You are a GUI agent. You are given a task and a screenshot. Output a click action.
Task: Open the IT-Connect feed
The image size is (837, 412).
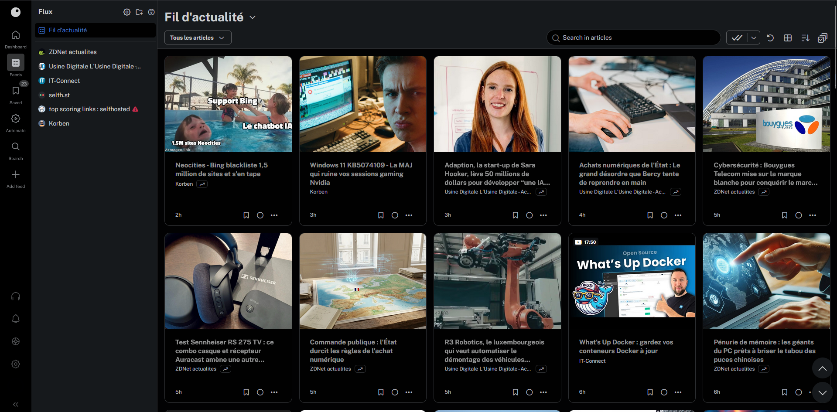(64, 81)
